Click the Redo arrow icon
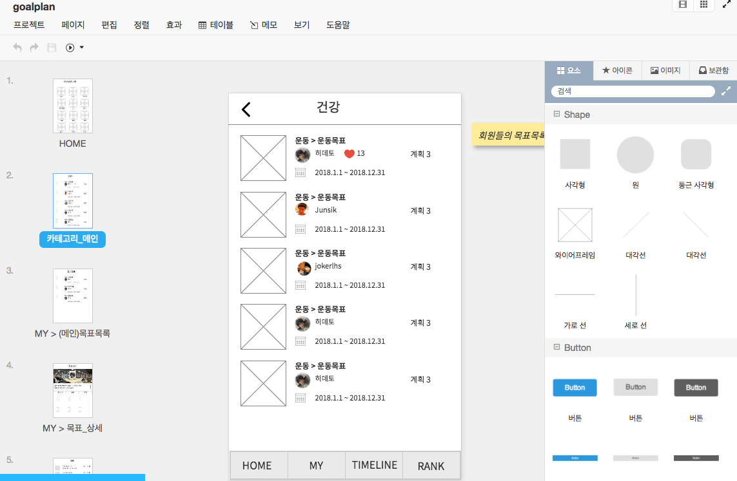The height and width of the screenshot is (481, 737). coord(34,47)
